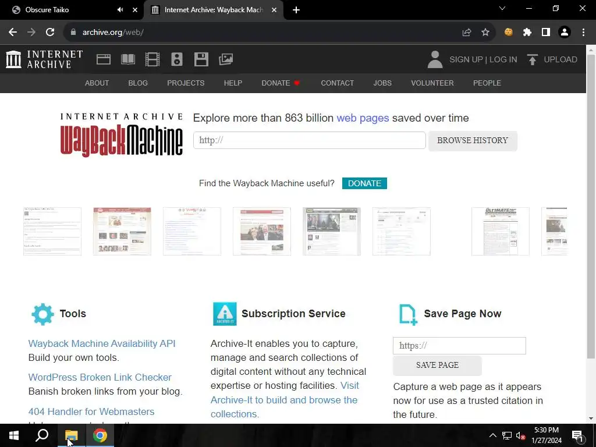
Task: Open the web pages link
Action: [363, 118]
